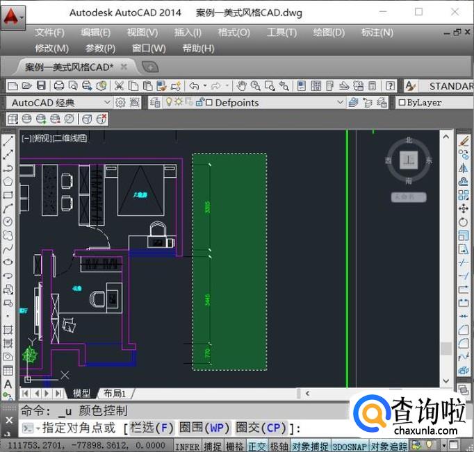Image resolution: width=474 pixels, height=452 pixels.
Task: Click the Save icon in toolbar
Action: point(42,86)
